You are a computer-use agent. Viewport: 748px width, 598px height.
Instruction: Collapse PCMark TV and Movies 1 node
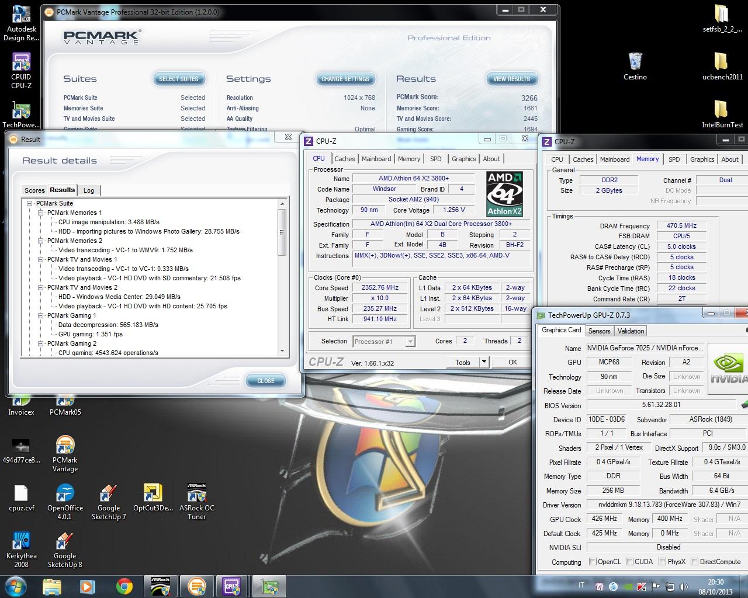coord(41,259)
